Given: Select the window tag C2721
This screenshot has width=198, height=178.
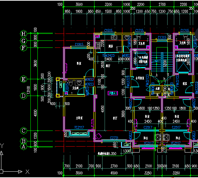Looking at the screenshot, I should (114, 138).
